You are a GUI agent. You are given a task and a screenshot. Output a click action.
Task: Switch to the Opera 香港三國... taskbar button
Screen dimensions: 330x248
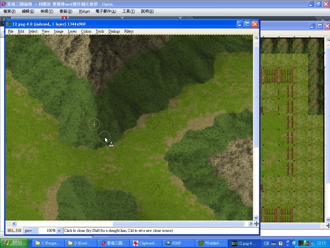click(x=113, y=243)
